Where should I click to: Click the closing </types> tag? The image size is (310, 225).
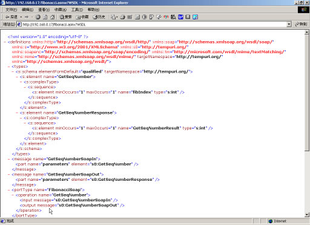point(21,154)
